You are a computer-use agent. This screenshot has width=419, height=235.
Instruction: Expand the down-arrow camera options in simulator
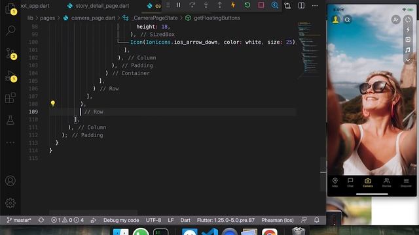[x=408, y=60]
